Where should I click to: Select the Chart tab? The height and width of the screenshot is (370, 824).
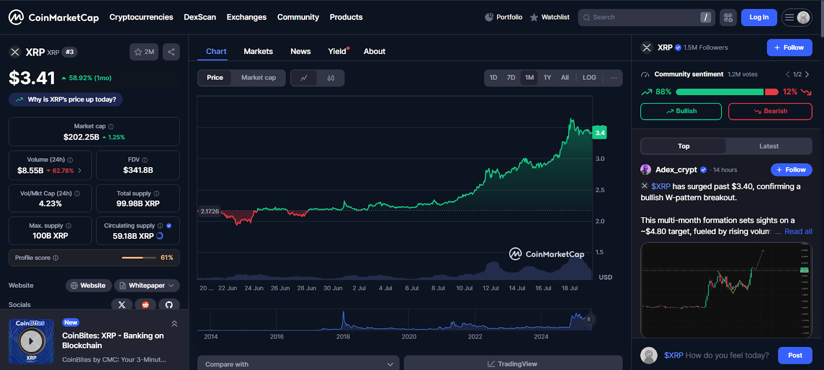click(x=216, y=51)
